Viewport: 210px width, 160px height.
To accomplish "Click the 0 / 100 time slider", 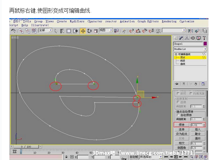I will 26,146.
